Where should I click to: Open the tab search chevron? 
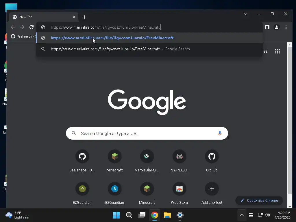(x=246, y=14)
